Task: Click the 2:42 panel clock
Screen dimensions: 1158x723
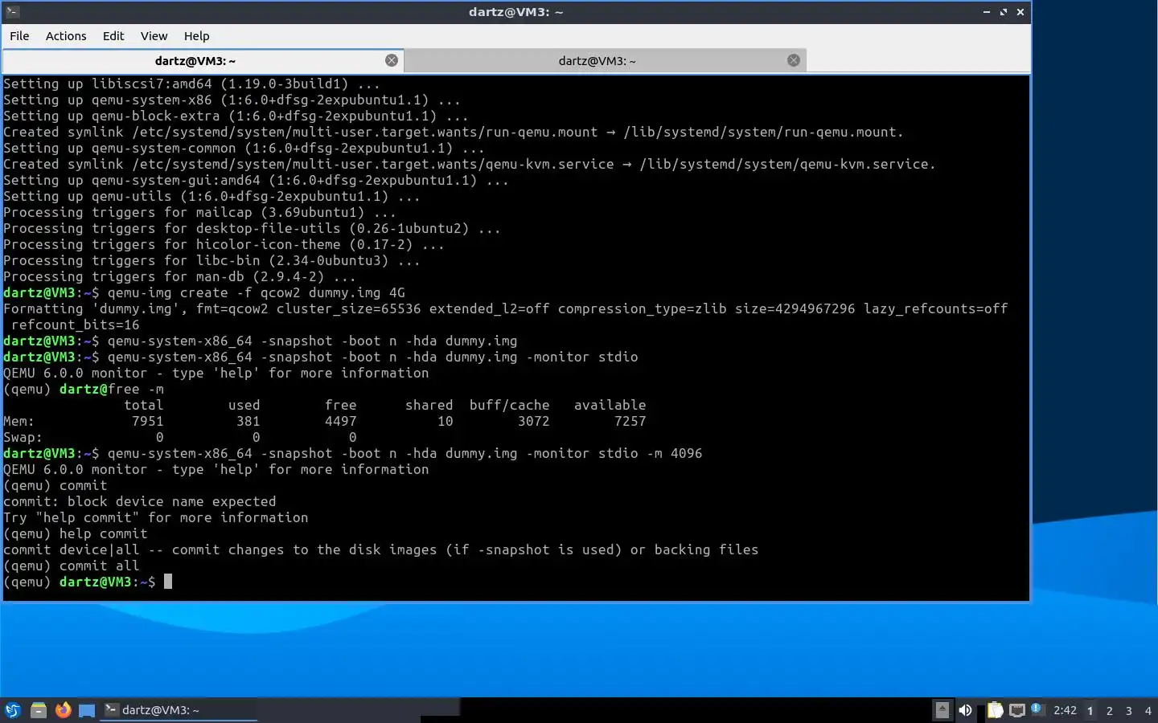Action: (1065, 710)
